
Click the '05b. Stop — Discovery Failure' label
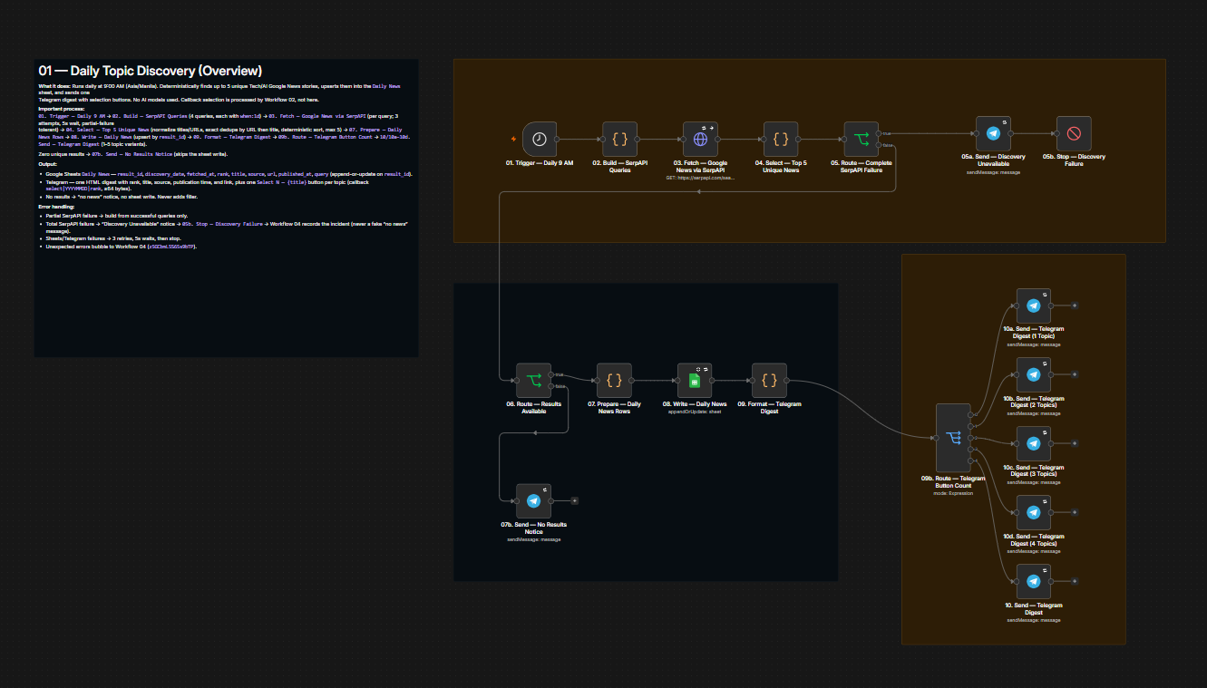click(x=1074, y=160)
